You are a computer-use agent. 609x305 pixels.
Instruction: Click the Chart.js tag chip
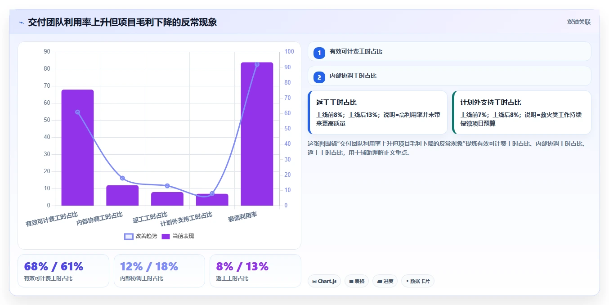[324, 281]
